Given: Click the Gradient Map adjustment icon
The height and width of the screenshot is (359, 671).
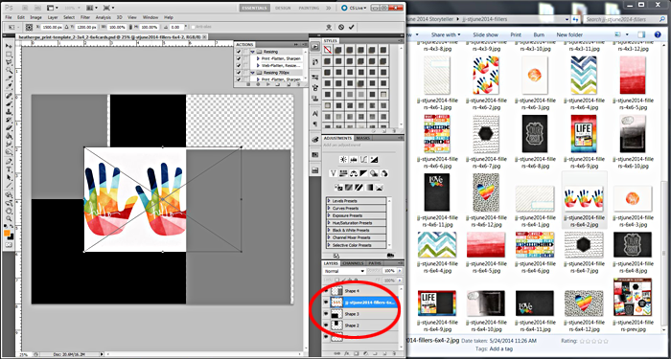Looking at the screenshot, I should point(369,188).
